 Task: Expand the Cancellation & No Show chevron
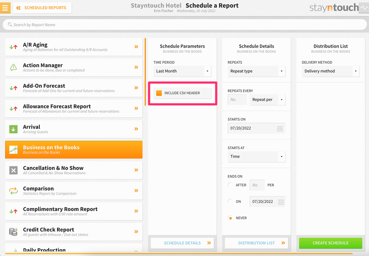pyautogui.click(x=136, y=170)
